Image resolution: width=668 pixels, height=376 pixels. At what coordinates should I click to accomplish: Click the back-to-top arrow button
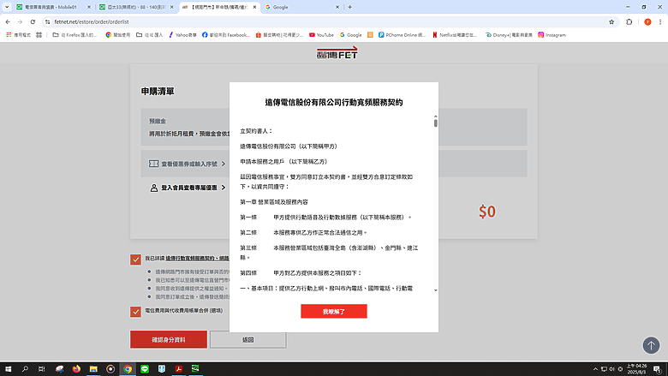[651, 345]
